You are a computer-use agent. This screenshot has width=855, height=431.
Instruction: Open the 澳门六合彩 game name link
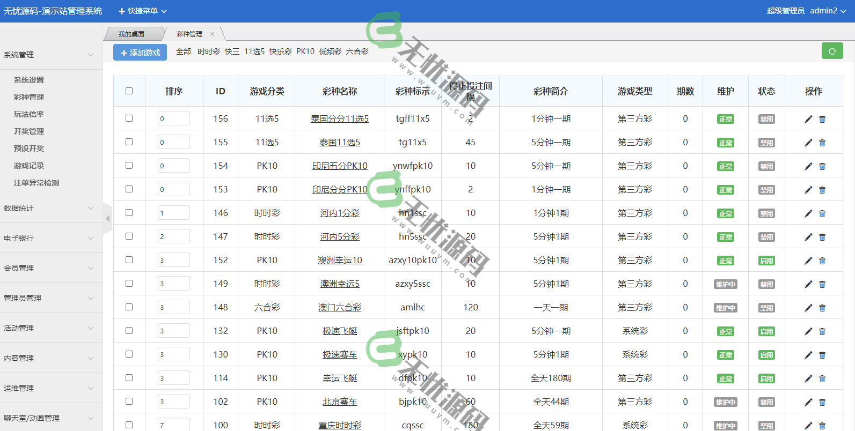pos(340,308)
